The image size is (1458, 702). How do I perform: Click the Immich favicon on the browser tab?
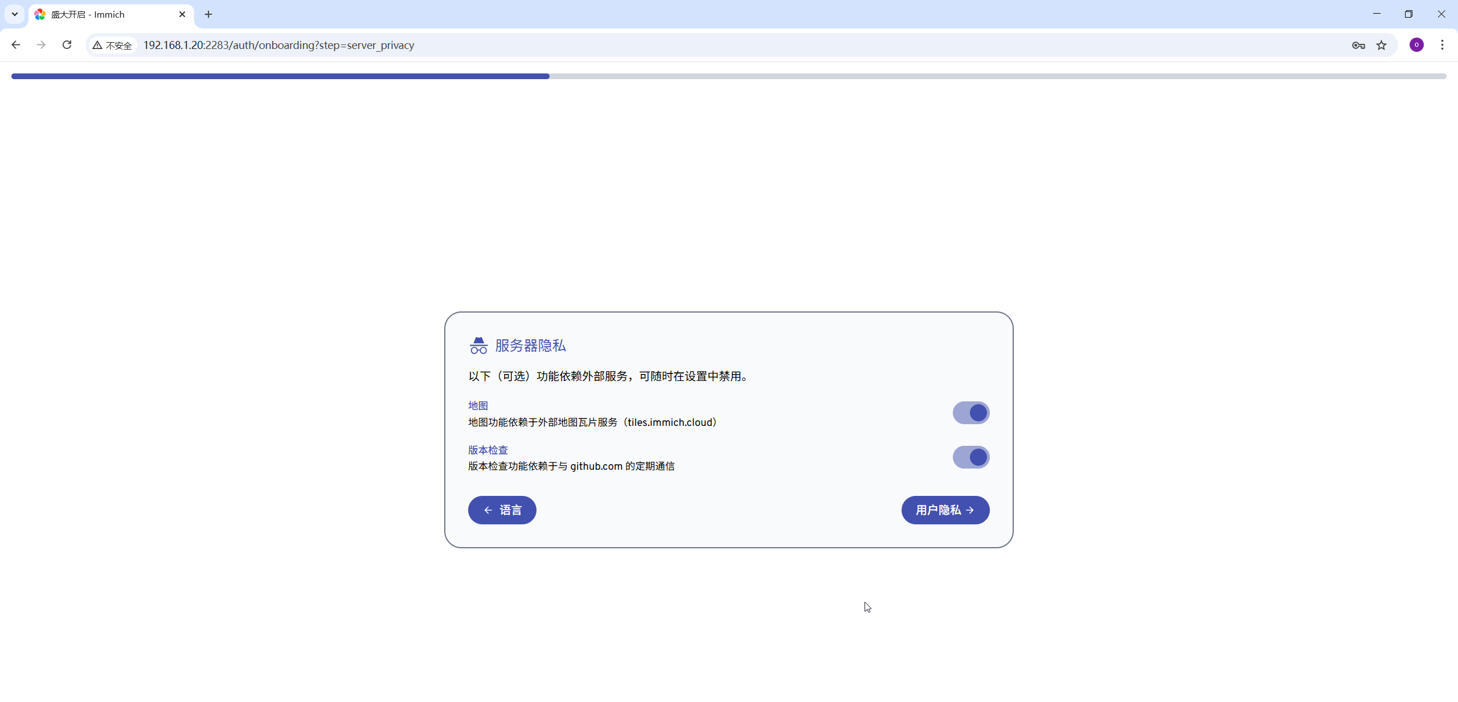(x=39, y=14)
